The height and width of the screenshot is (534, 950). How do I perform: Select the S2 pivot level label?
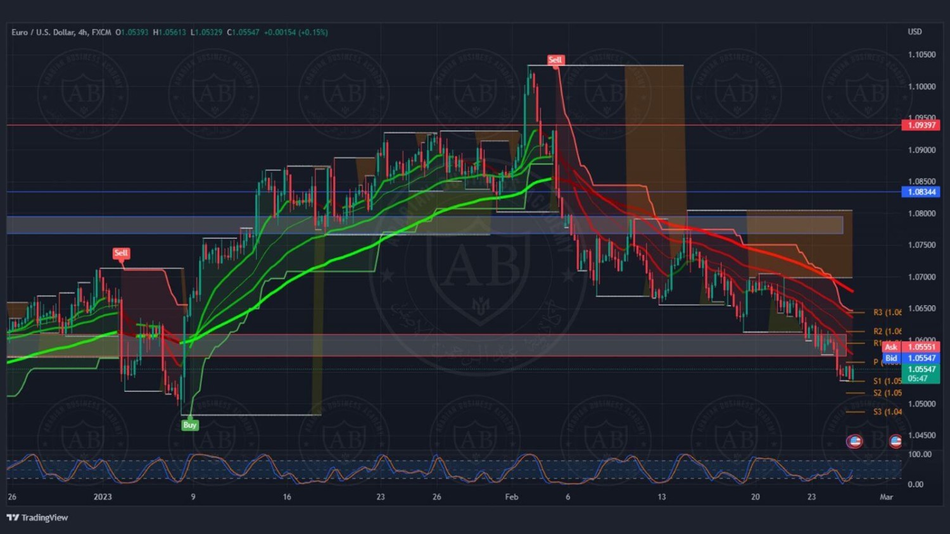coord(887,393)
